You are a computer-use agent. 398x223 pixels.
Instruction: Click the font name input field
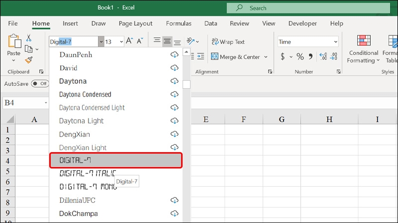74,42
